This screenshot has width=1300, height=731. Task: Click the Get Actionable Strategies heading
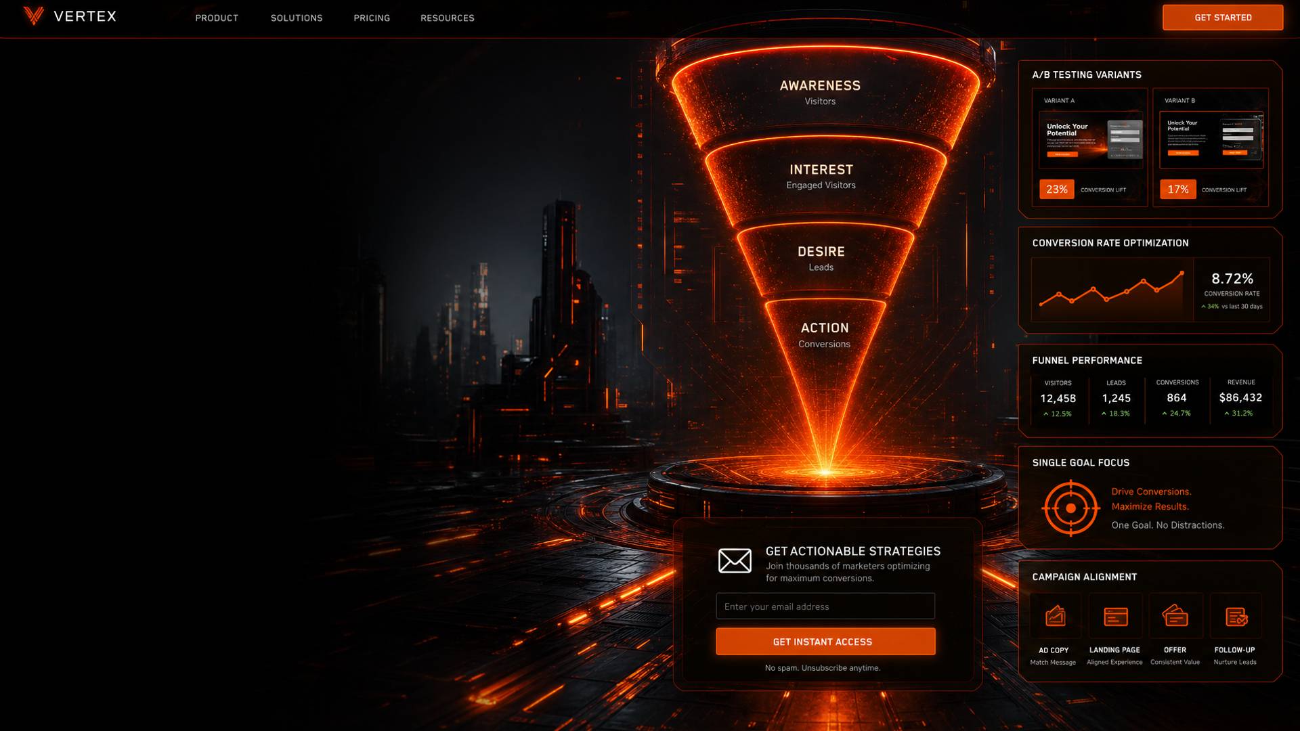(x=853, y=551)
